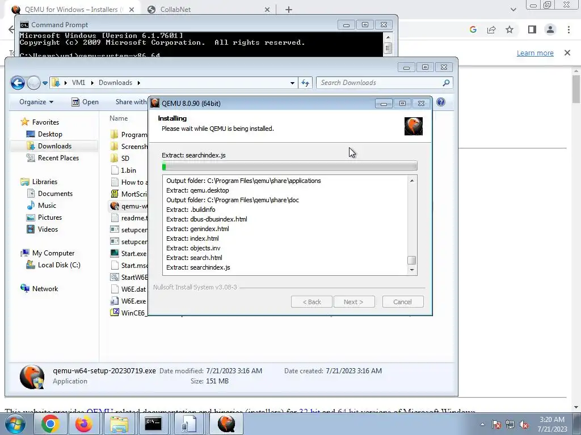
Task: Click the Explorer help question-mark icon
Action: [x=440, y=102]
